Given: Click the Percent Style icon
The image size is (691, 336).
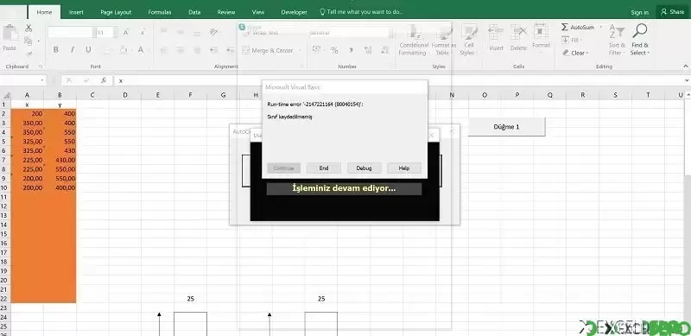Looking at the screenshot, I should [x=334, y=50].
